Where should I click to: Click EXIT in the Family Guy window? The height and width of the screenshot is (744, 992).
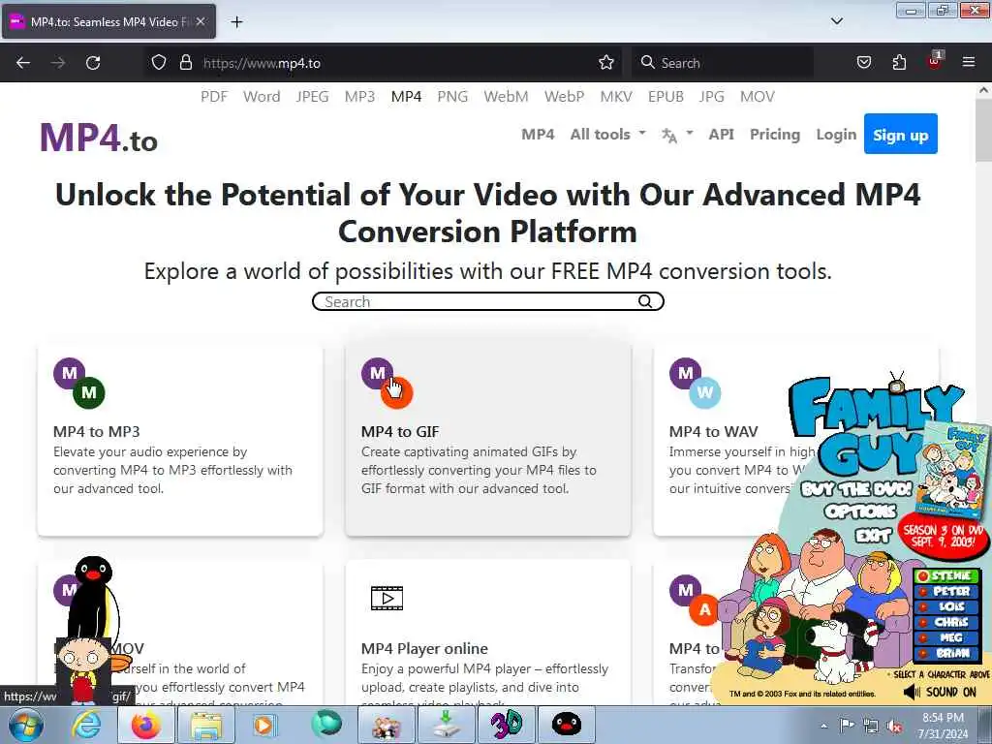tap(873, 536)
